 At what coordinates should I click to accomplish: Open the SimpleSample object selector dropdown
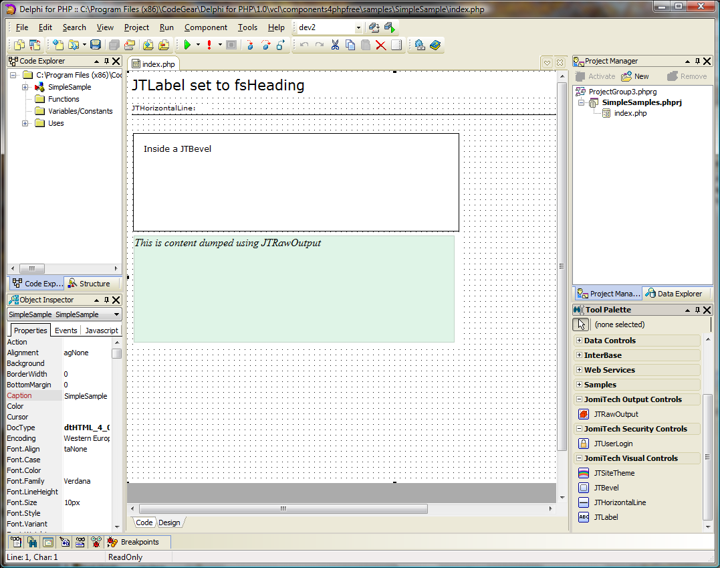[116, 315]
